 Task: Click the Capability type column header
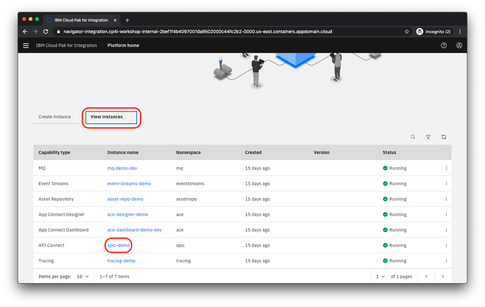tap(54, 152)
